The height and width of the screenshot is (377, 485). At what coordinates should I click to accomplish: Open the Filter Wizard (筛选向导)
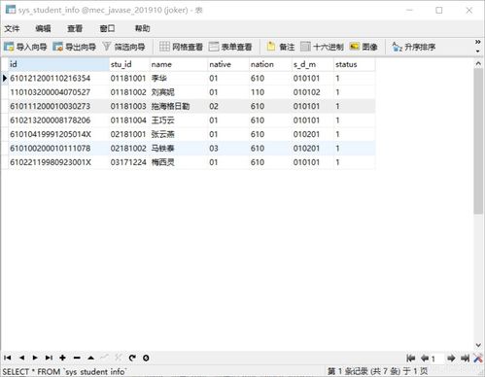click(123, 47)
